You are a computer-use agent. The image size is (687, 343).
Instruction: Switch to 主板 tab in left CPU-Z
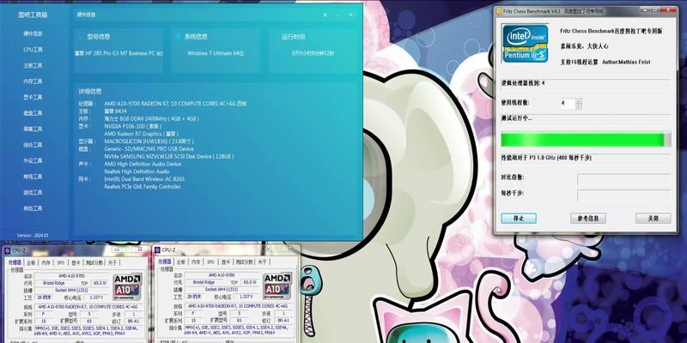tap(31, 263)
